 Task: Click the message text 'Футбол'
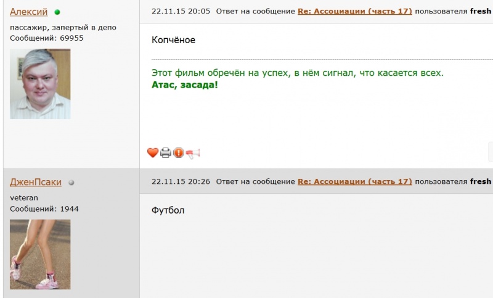tap(168, 210)
